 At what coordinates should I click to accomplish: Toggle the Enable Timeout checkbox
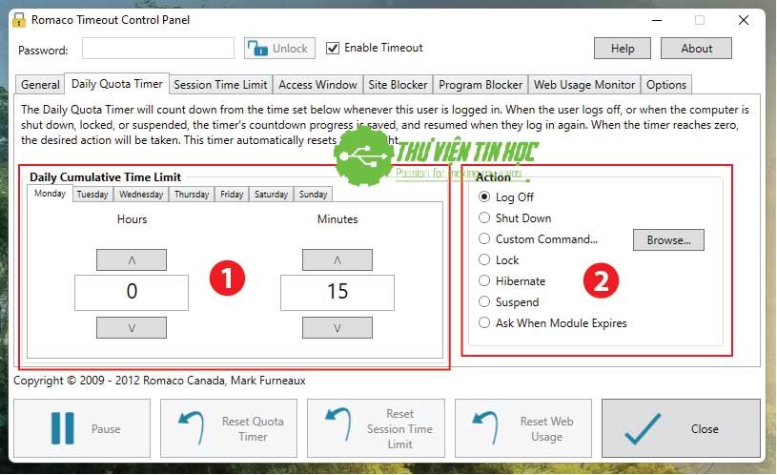(x=333, y=49)
